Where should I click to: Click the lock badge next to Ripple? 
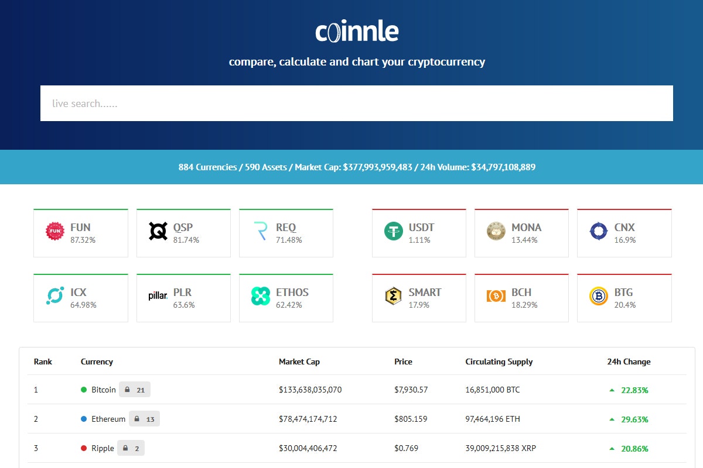pyautogui.click(x=131, y=448)
